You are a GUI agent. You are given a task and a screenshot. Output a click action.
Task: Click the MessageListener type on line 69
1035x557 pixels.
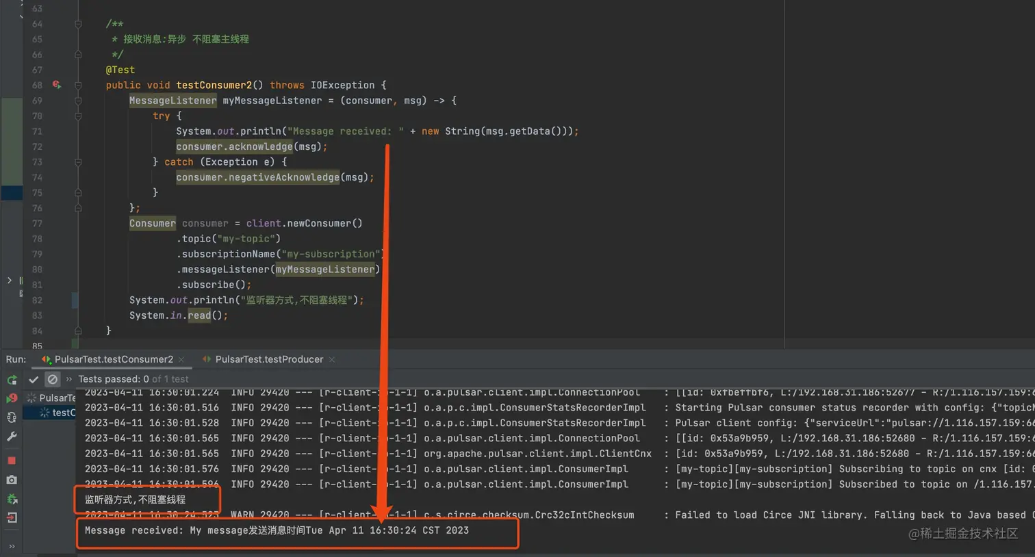pos(173,101)
